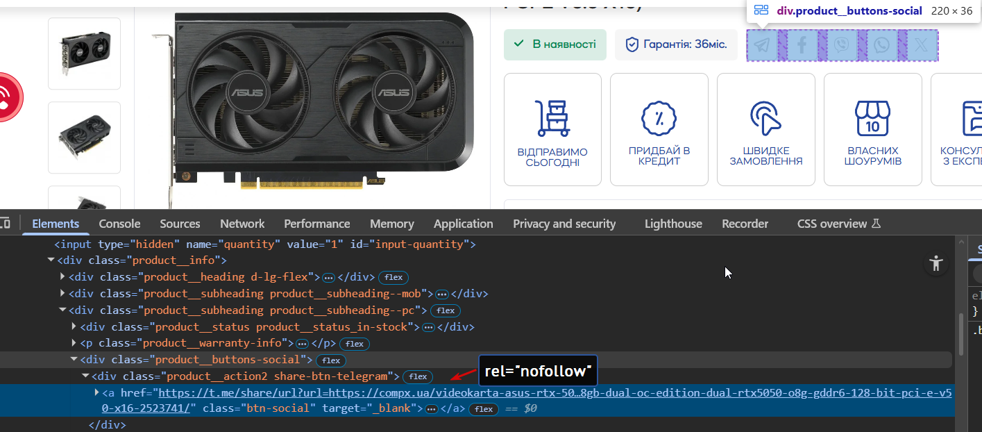
Task: Toggle flex badge on share-btn-telegram row
Action: (418, 376)
